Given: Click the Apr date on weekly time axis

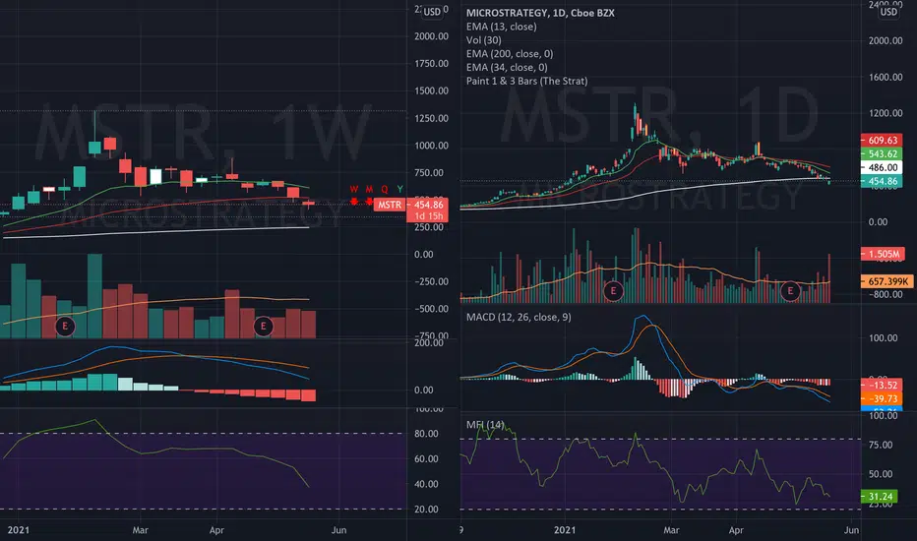Looking at the screenshot, I should coord(217,530).
